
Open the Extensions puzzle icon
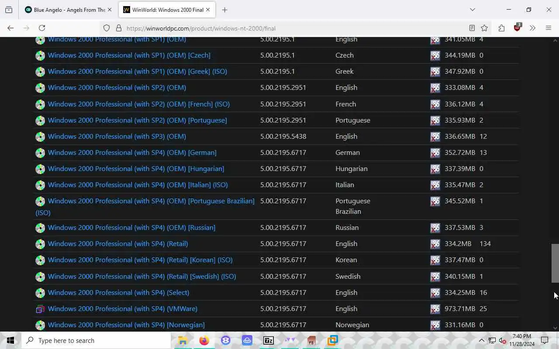tap(501, 28)
